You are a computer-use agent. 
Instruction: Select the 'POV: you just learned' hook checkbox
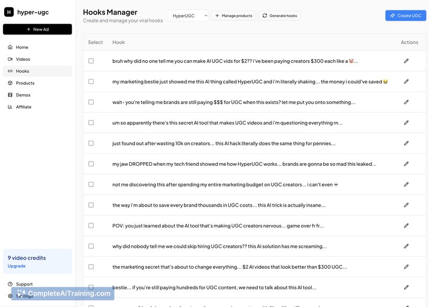[91, 225]
